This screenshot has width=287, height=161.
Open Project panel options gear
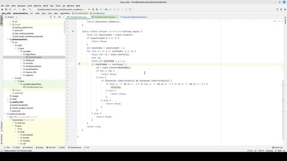click(x=59, y=17)
